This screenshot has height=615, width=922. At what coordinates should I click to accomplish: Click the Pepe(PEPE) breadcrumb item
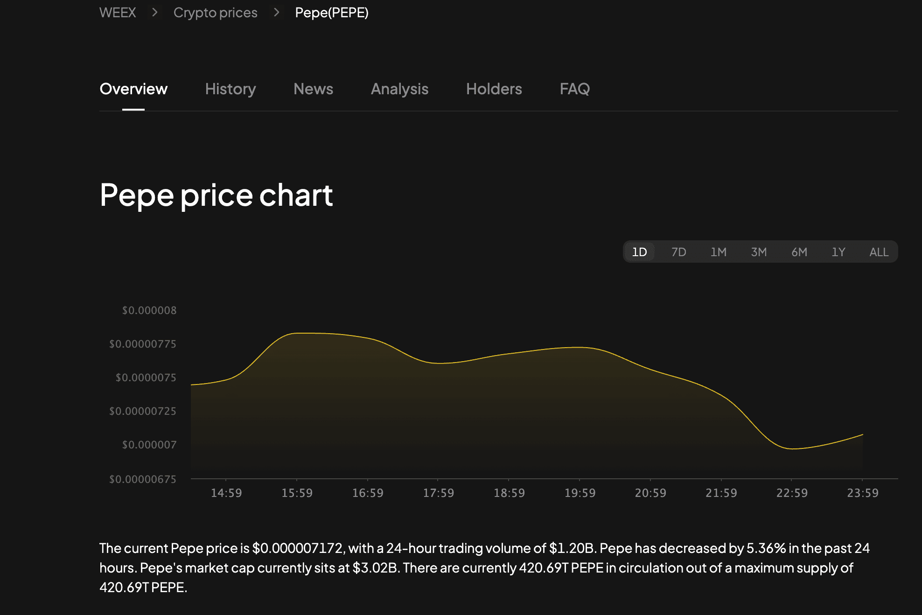pyautogui.click(x=331, y=13)
